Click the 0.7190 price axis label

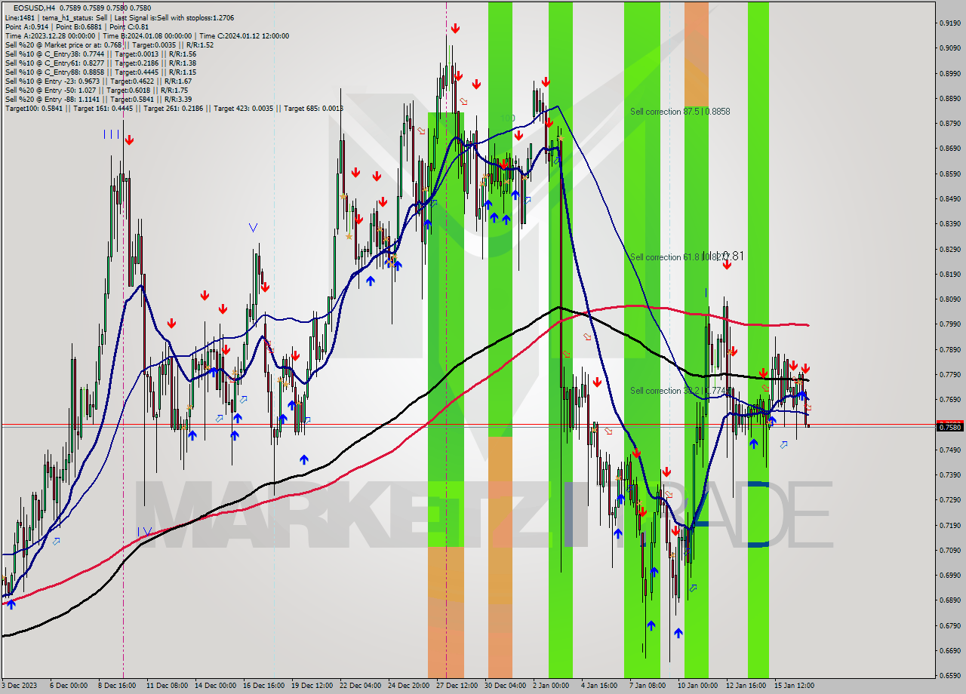coord(949,525)
